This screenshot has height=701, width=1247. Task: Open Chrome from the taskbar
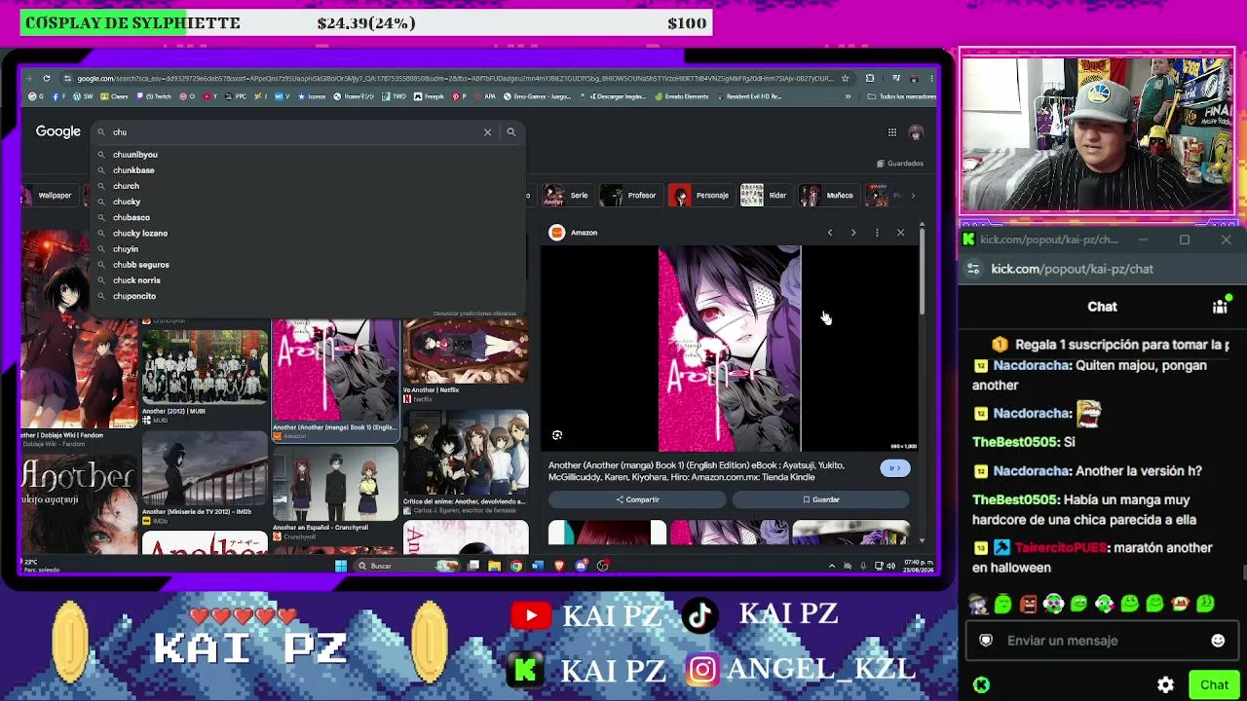(516, 566)
